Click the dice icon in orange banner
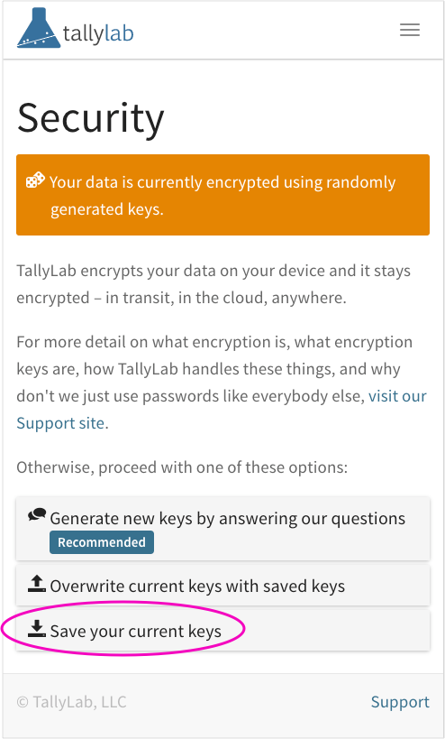445x739 pixels. tap(35, 180)
